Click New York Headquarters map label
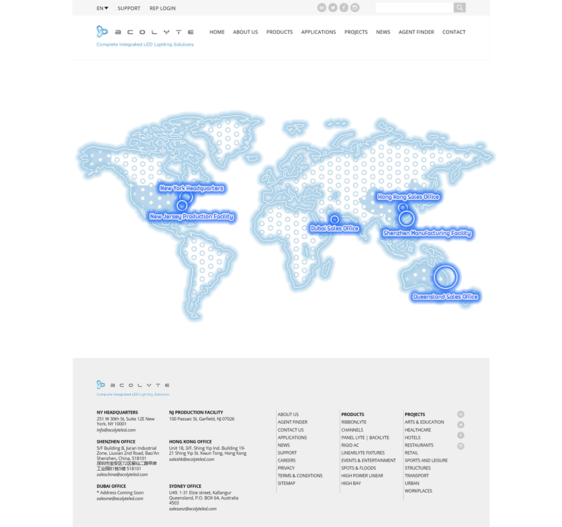 (x=192, y=188)
